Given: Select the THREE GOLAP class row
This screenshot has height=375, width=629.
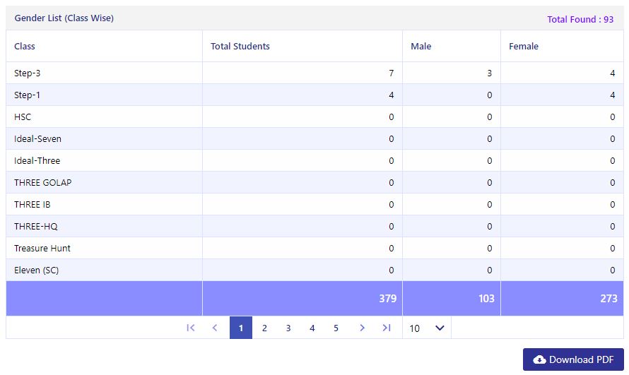Looking at the screenshot, I should click(x=314, y=182).
